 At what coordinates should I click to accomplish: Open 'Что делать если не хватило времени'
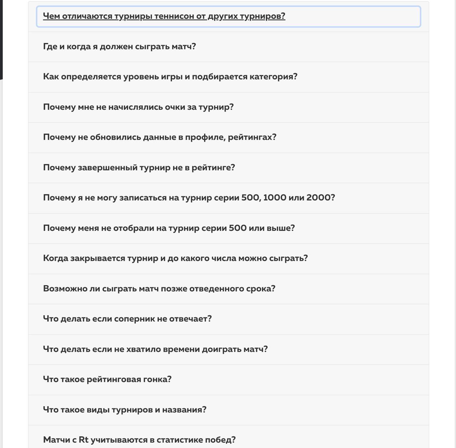[x=228, y=349]
